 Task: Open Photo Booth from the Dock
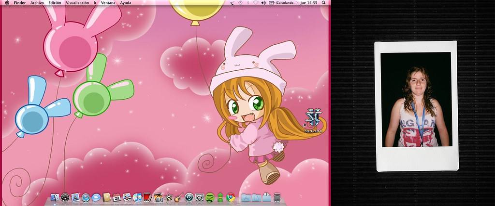(x=147, y=197)
